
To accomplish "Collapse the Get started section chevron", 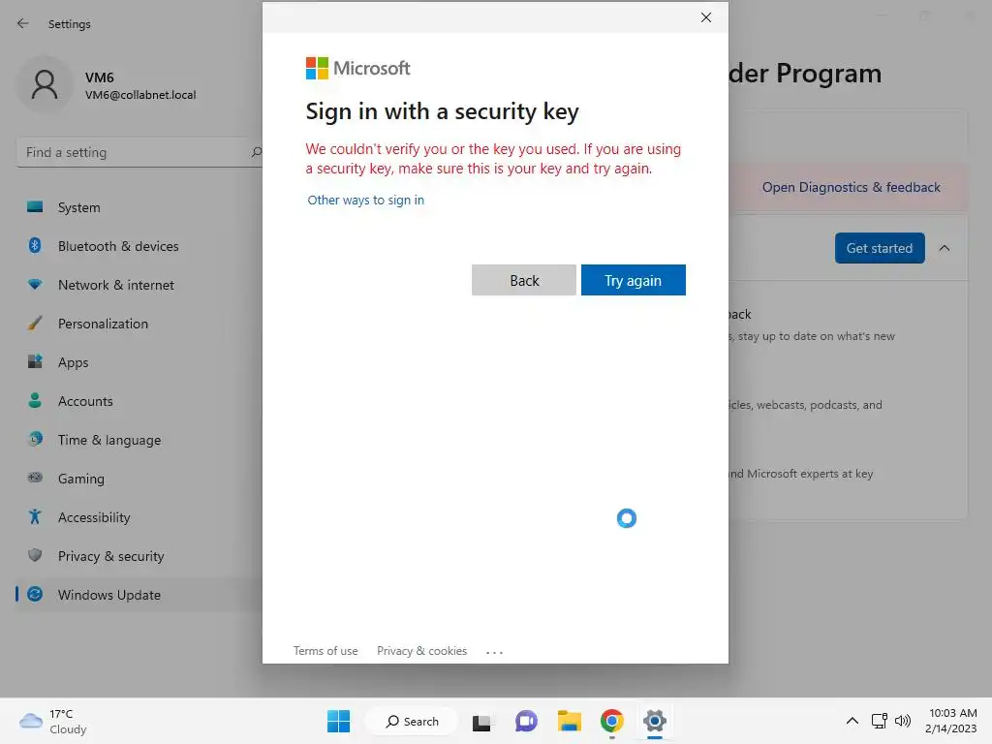I will pyautogui.click(x=944, y=248).
